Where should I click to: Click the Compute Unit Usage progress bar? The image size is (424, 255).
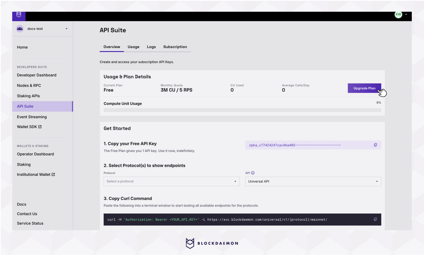[242, 110]
